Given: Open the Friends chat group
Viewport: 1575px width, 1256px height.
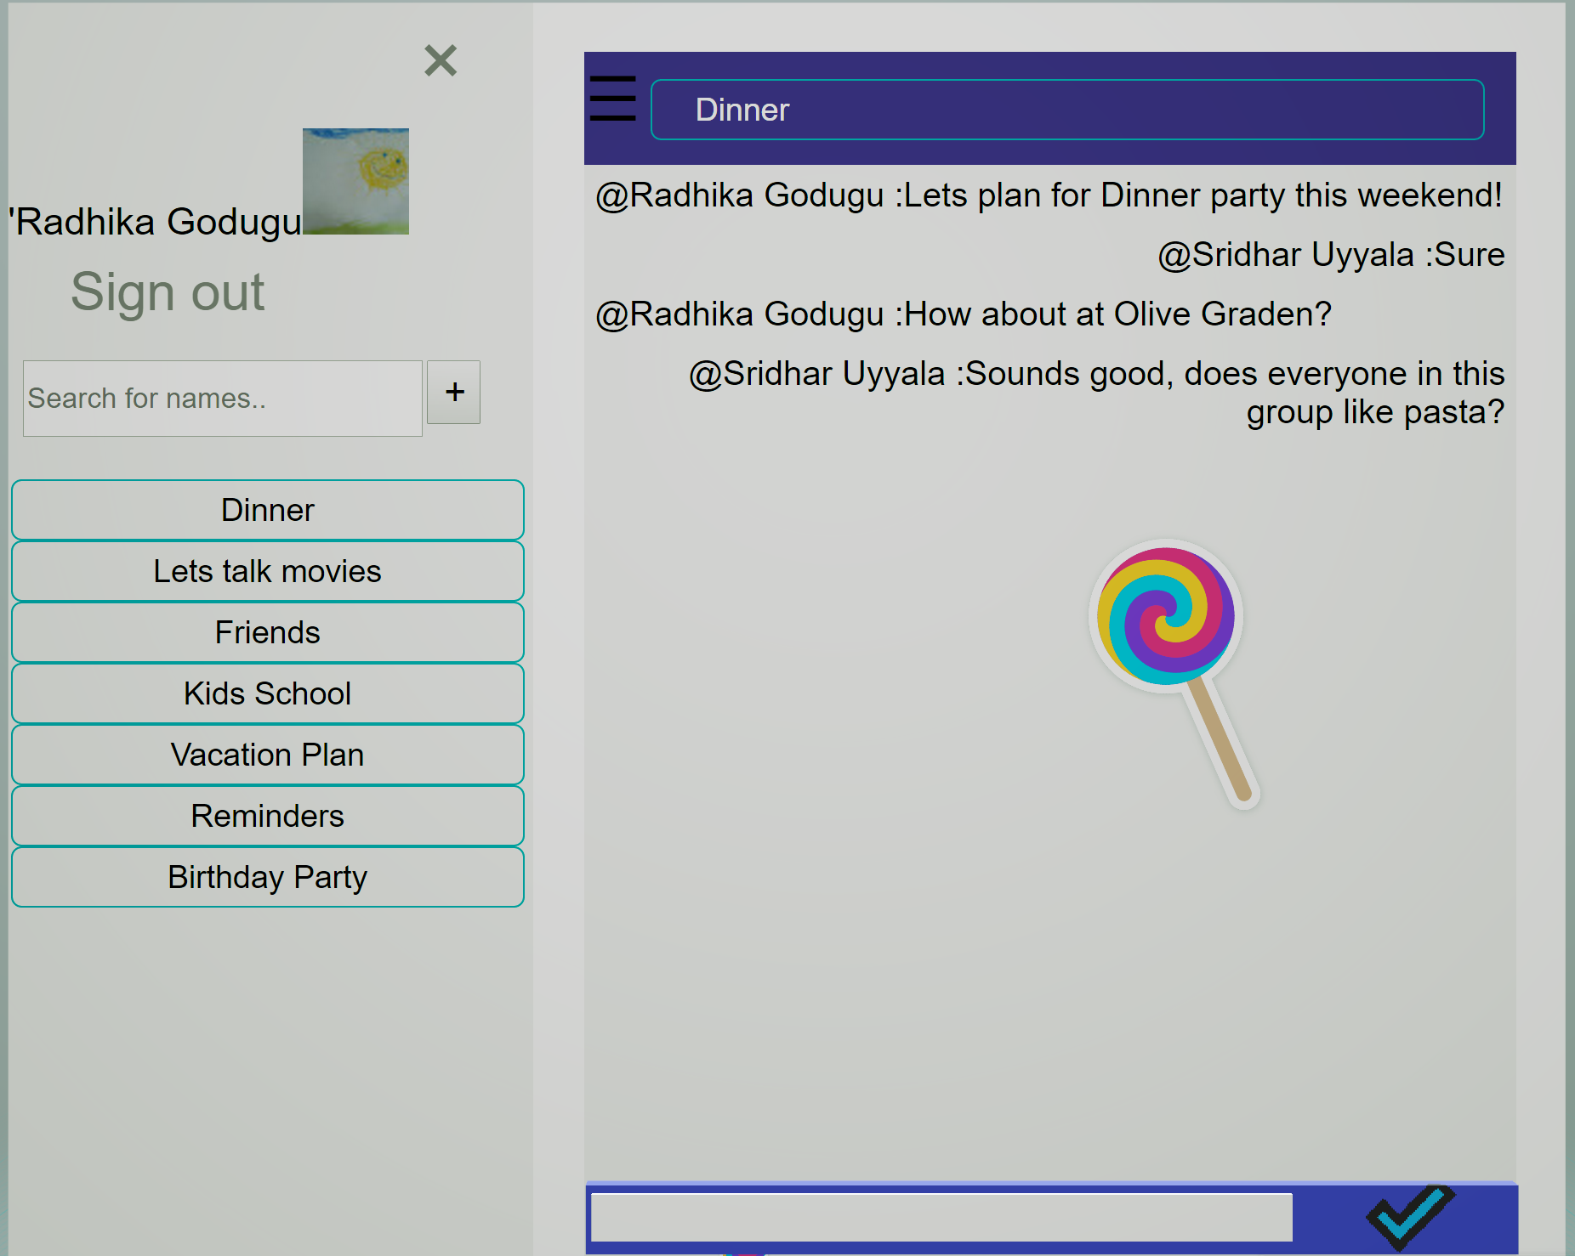Looking at the screenshot, I should (267, 632).
